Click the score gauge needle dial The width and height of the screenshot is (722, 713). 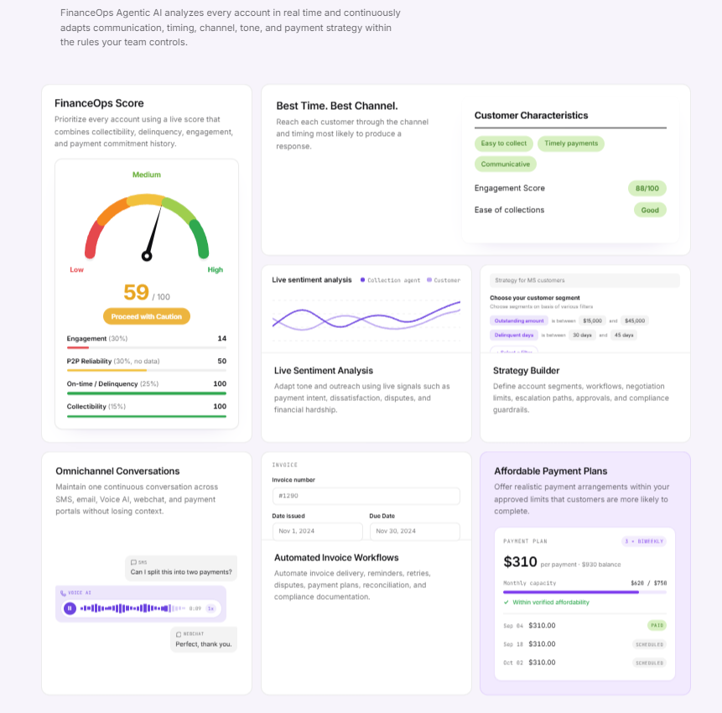click(x=153, y=232)
